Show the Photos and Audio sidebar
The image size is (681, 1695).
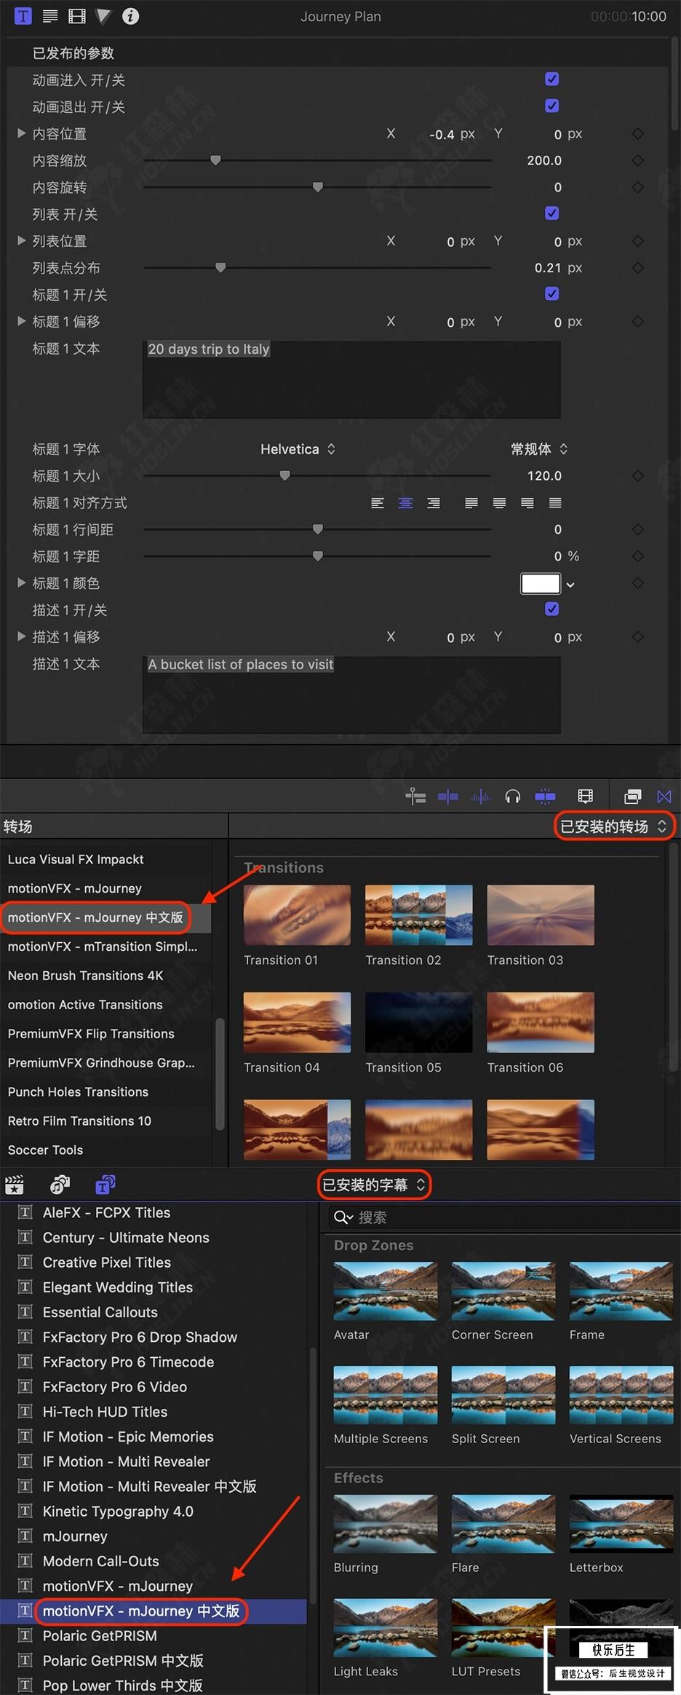pos(60,1185)
